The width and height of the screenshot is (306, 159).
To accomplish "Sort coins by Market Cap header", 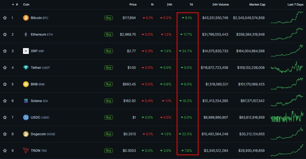I will [257, 5].
